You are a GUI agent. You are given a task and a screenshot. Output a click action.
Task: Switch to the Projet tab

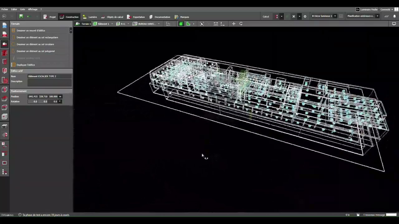[x=50, y=17]
